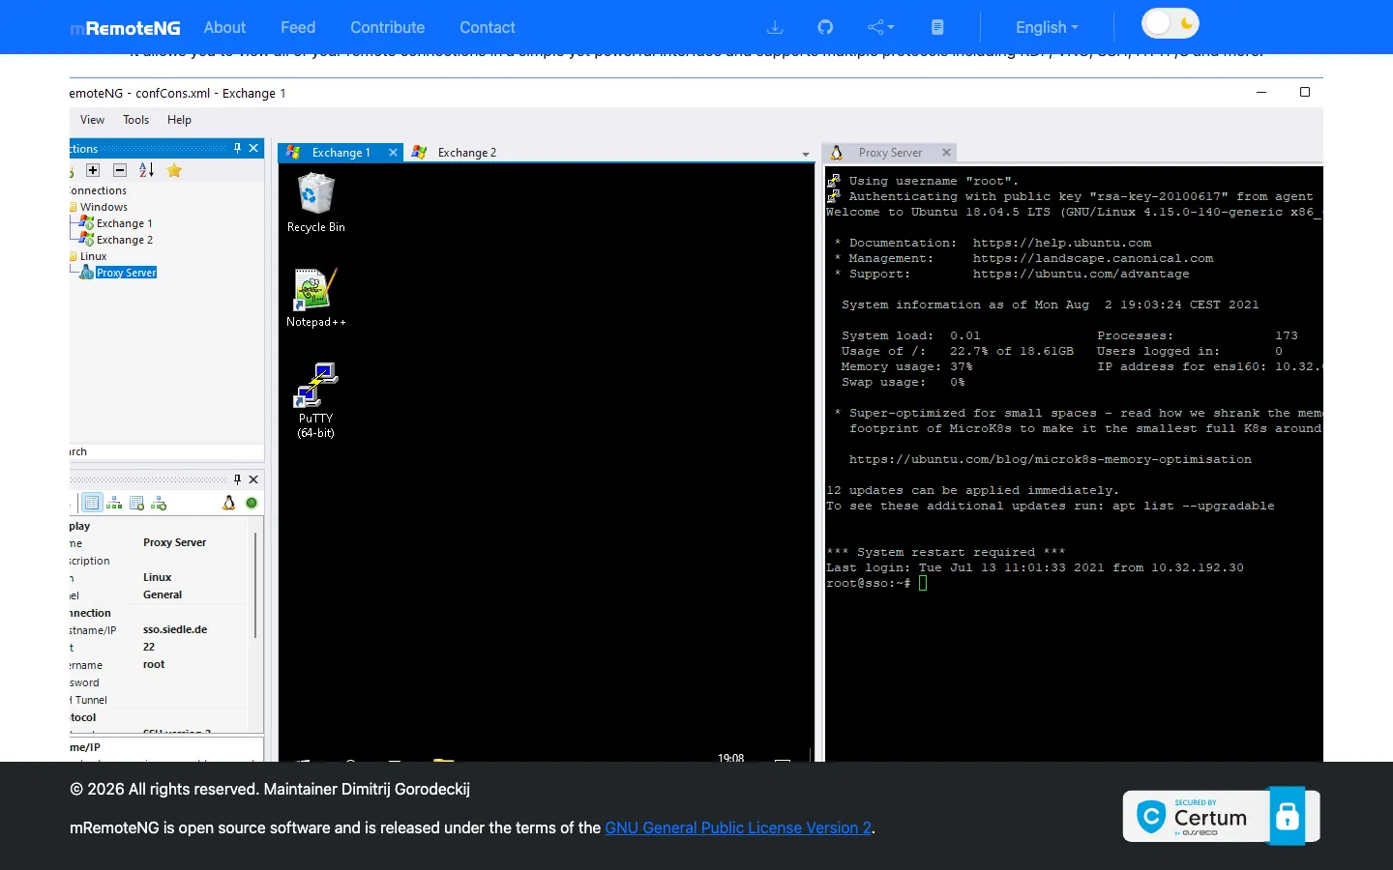The width and height of the screenshot is (1393, 870).
Task: Click the PuTTY (64-bit) desktop icon
Action: tap(315, 400)
